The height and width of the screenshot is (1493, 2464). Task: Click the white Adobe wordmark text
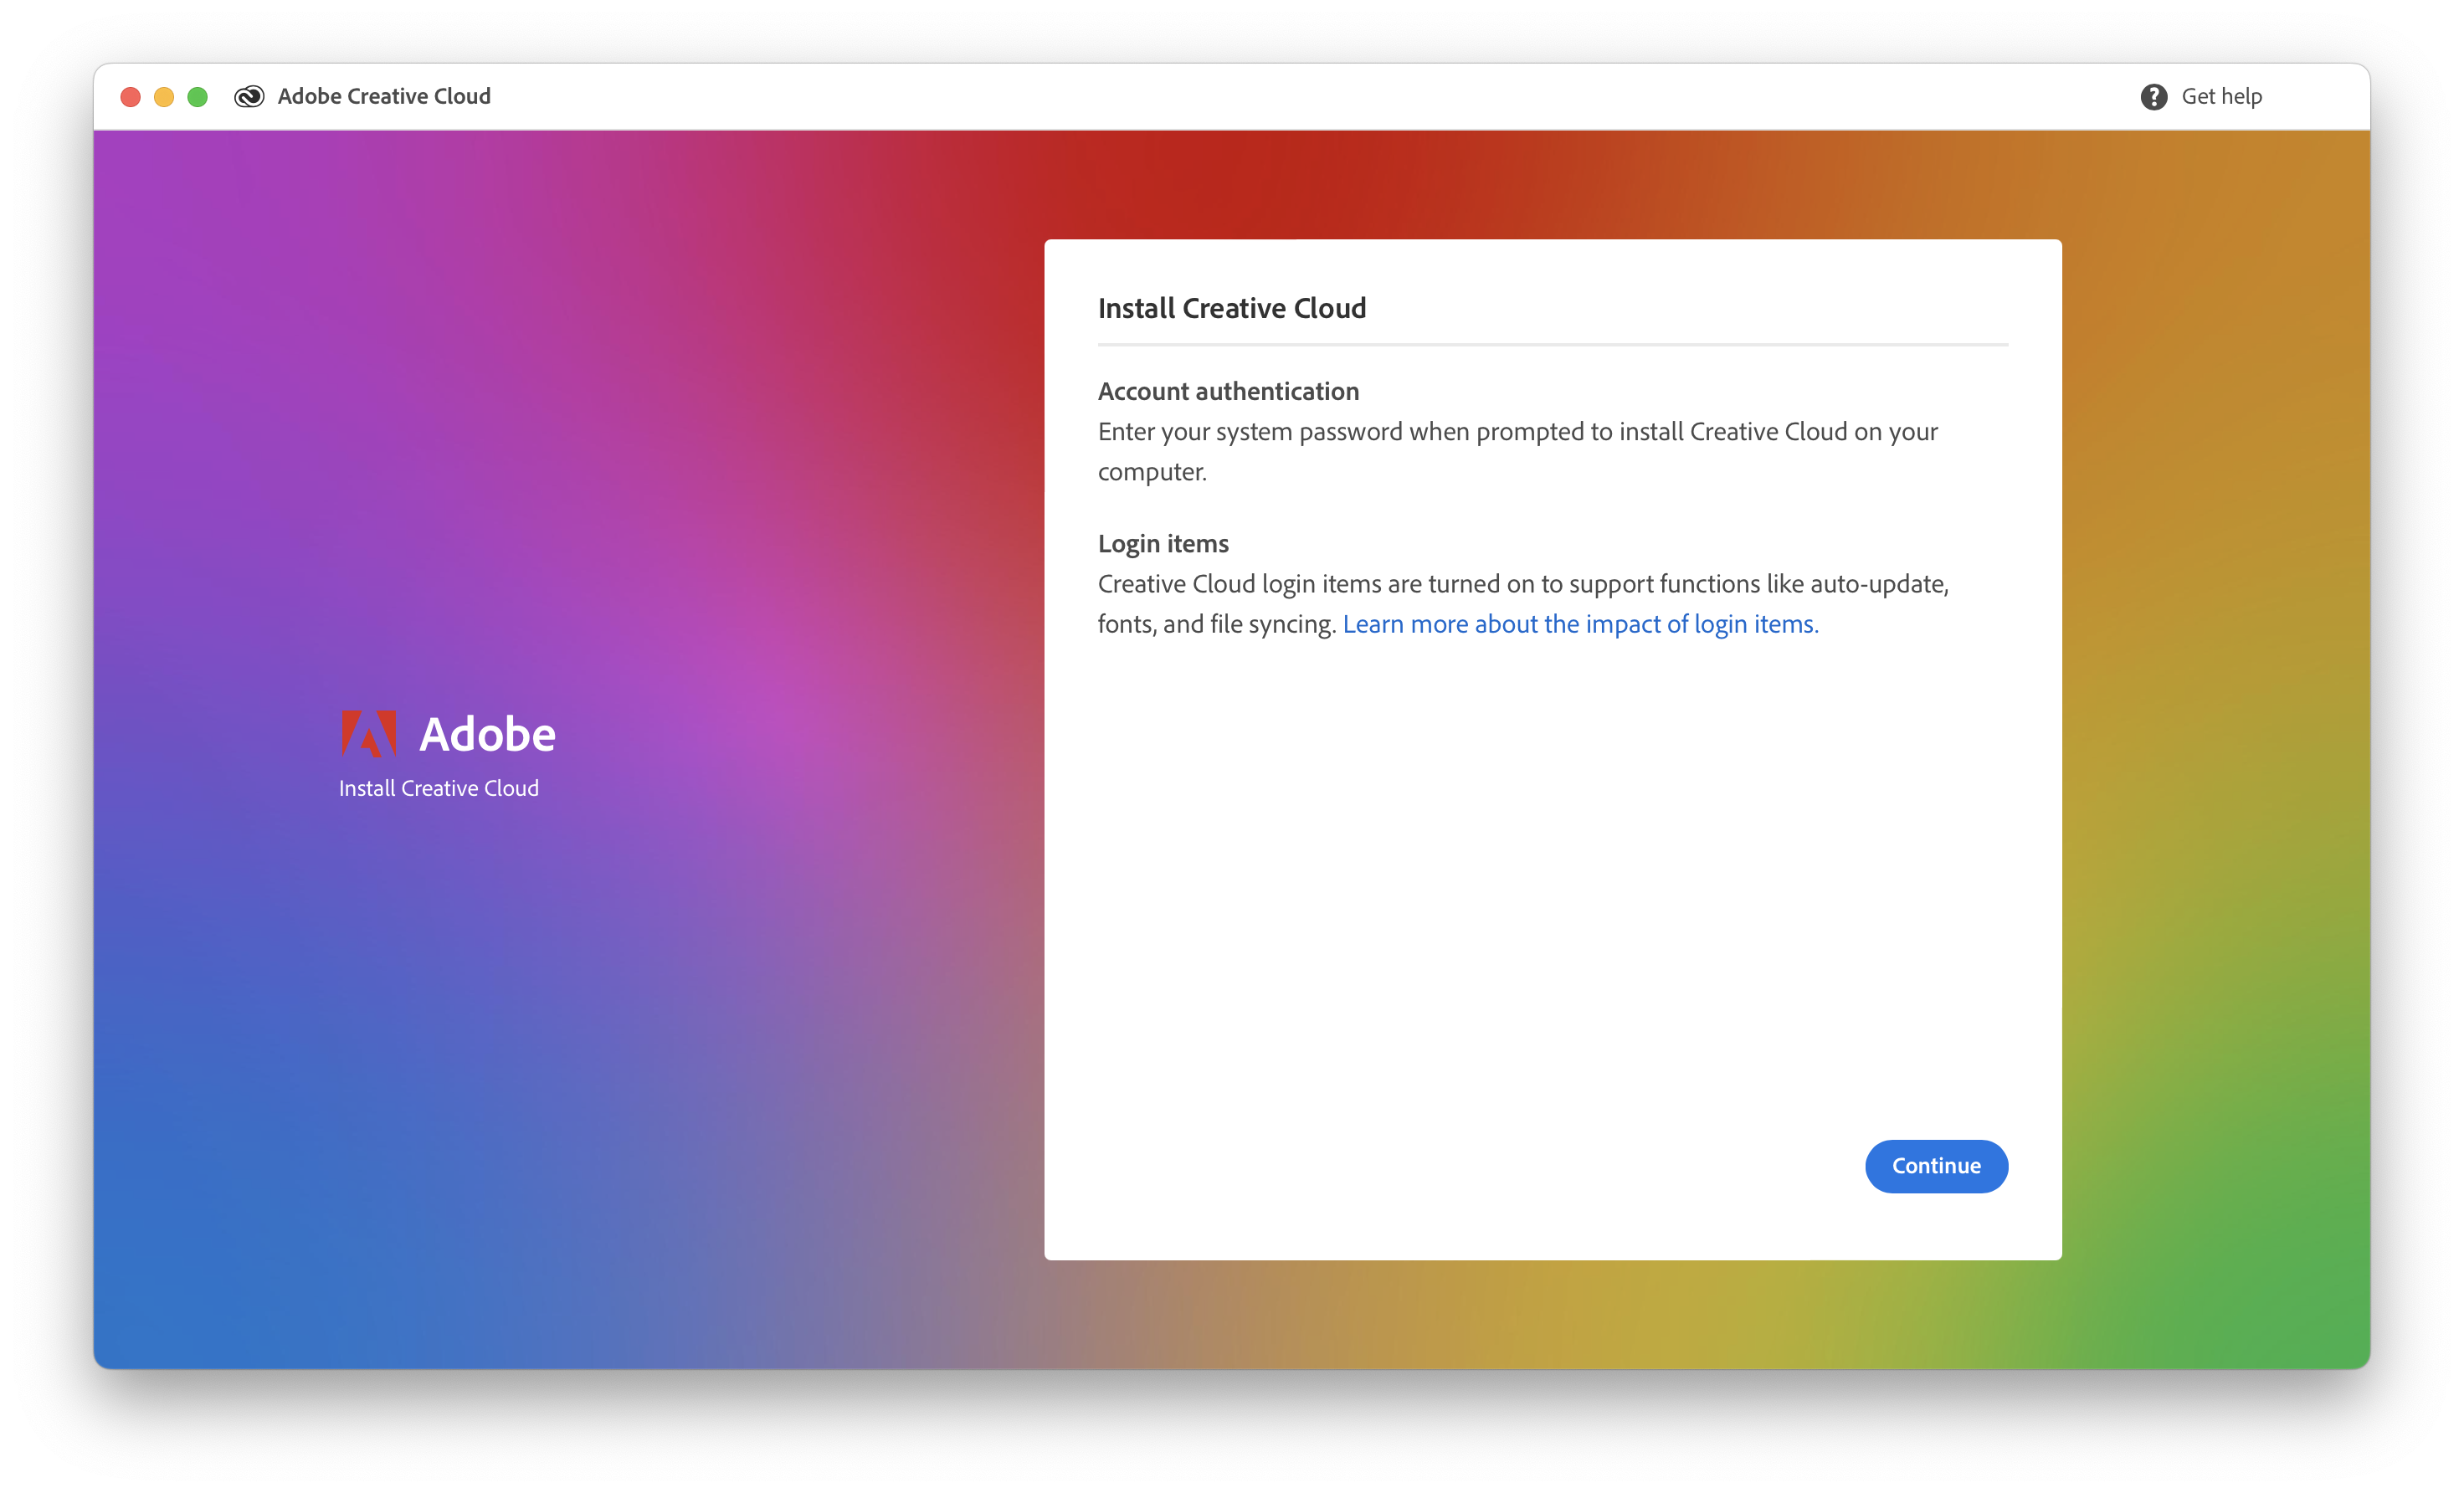click(487, 734)
